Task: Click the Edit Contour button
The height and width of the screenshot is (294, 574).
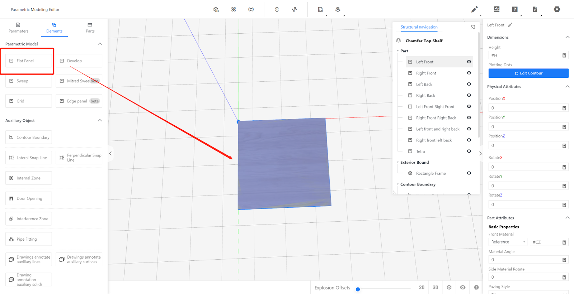Action: pyautogui.click(x=528, y=73)
